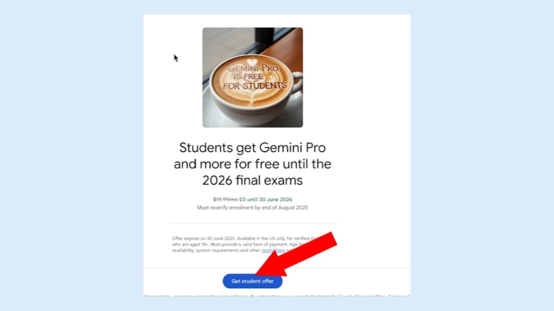
Task: Click 'FOR STUDENTS' lettering on the latte
Action: coord(255,86)
